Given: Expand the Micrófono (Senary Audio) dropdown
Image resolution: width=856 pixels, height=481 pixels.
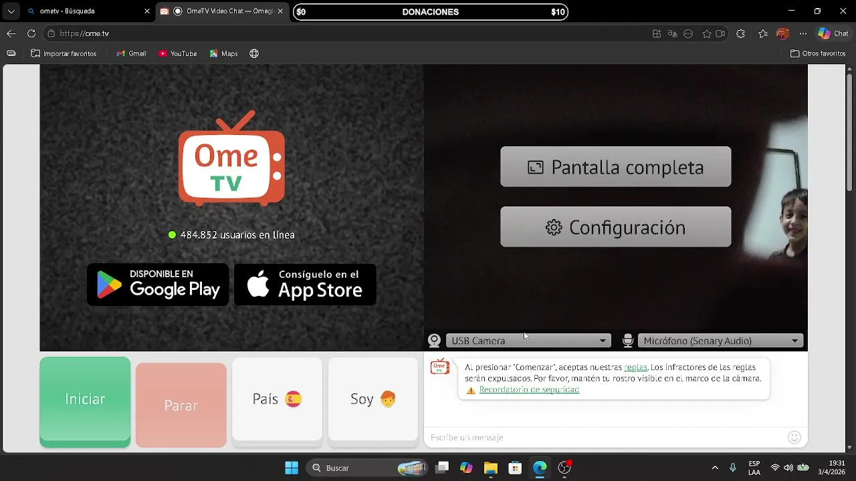Looking at the screenshot, I should click(720, 341).
